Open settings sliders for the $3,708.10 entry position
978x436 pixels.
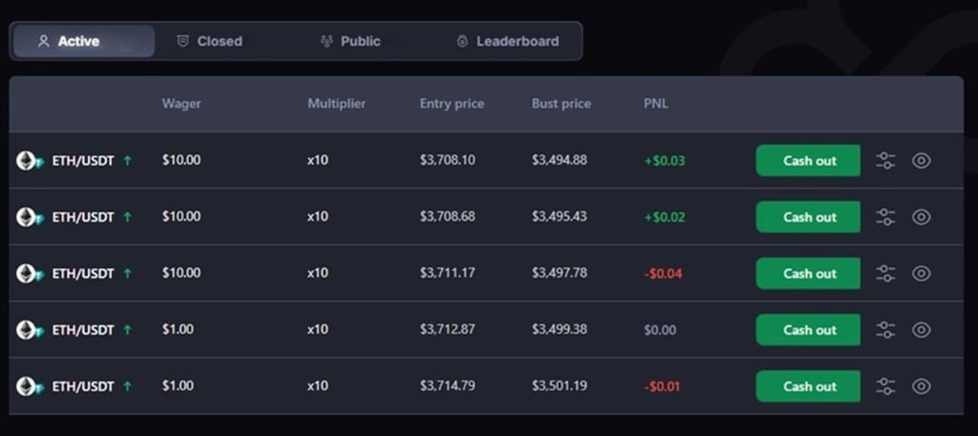click(885, 161)
